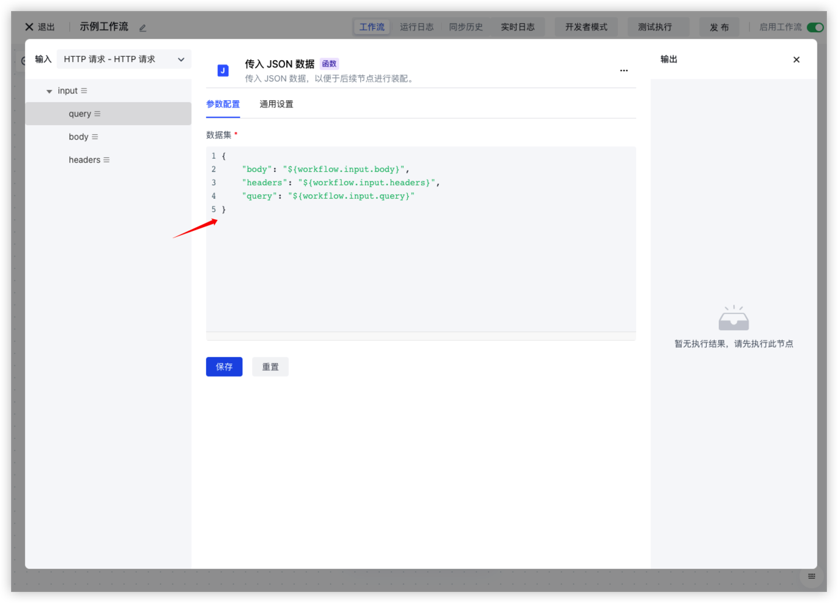Click the blue JSON node icon
The image size is (838, 603).
coord(223,70)
